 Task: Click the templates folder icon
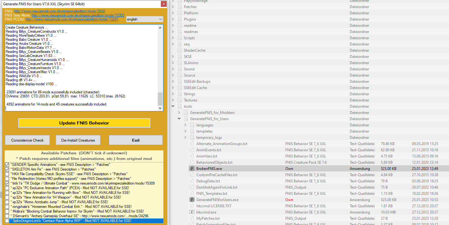point(192,131)
